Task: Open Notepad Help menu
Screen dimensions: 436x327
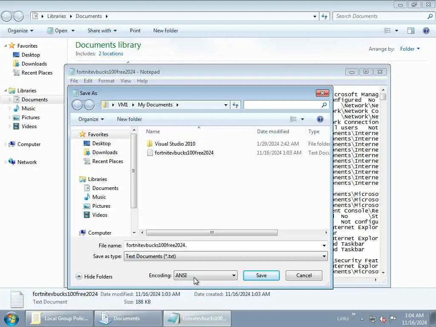Action: pyautogui.click(x=142, y=81)
